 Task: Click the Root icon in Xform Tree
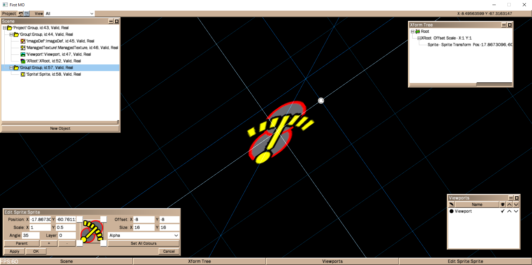coord(418,32)
